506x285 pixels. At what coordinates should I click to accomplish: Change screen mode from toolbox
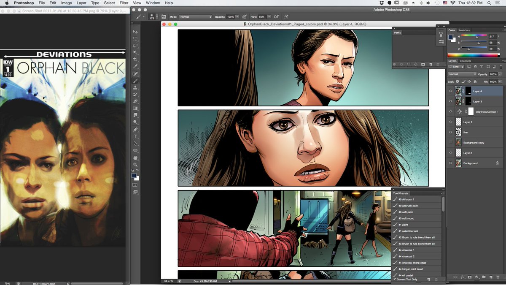tap(135, 192)
